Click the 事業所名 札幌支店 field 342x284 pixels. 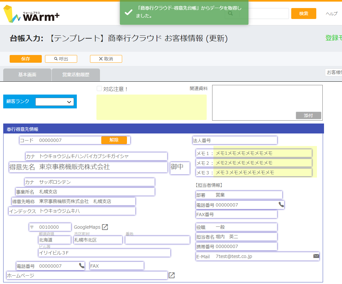click(85, 192)
